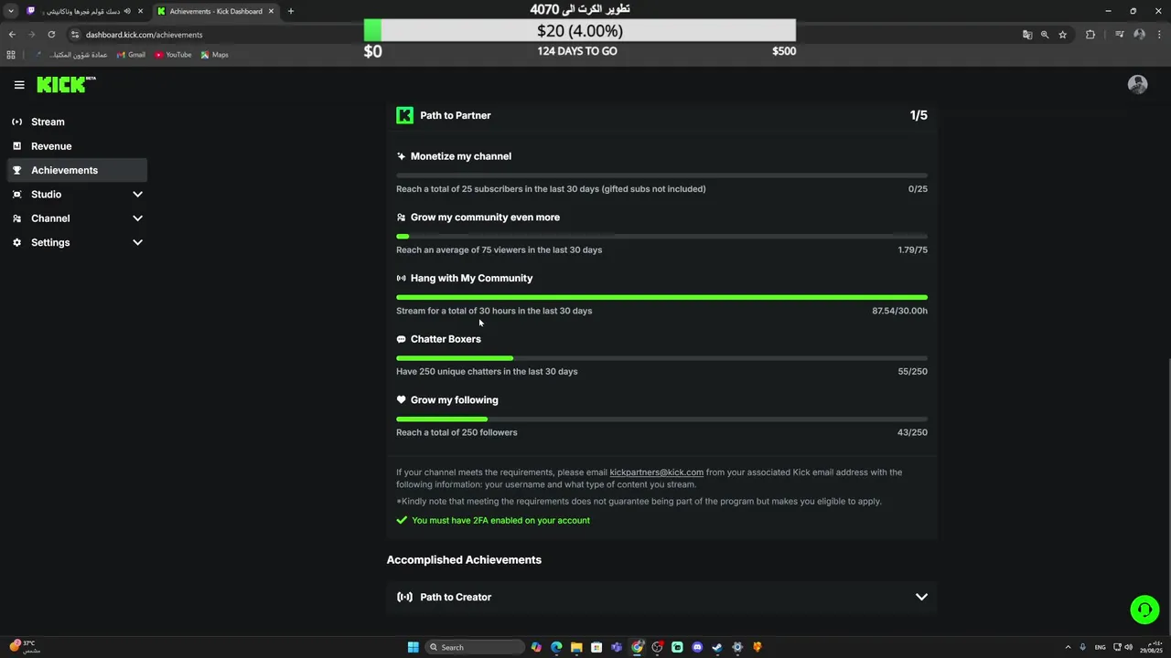The height and width of the screenshot is (658, 1171).
Task: Click the broadcast icon beside Hang with My Community
Action: pos(401,278)
